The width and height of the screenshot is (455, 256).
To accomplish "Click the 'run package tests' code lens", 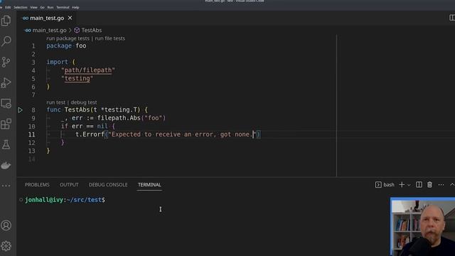I will click(68, 38).
